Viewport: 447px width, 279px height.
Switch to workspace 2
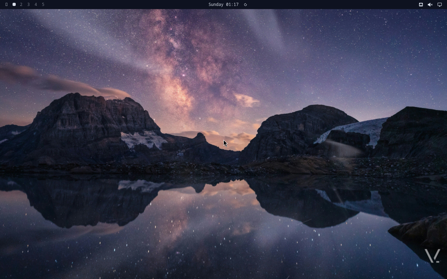(x=21, y=5)
